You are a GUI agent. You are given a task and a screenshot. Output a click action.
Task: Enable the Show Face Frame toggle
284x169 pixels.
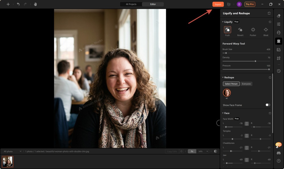[x=268, y=105]
